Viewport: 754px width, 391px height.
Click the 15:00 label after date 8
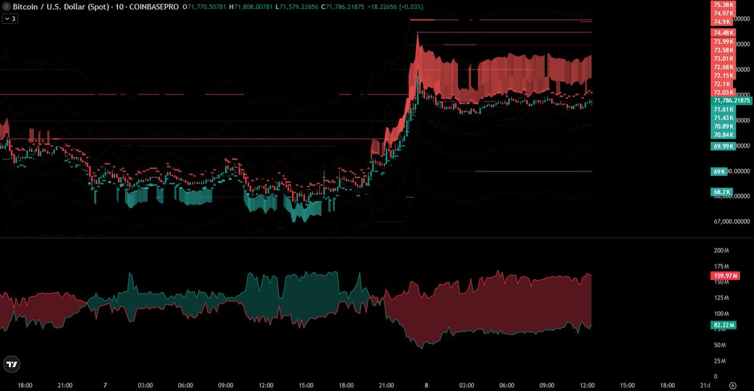(x=628, y=385)
